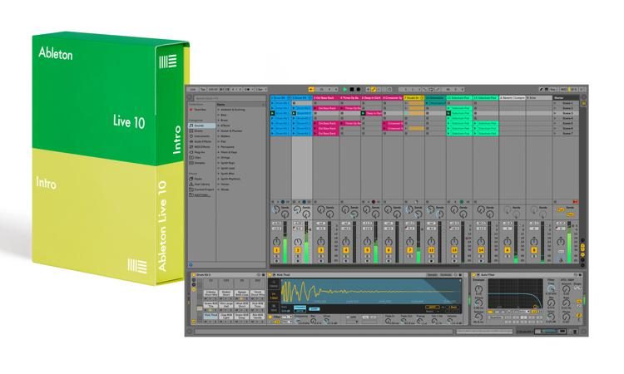Select the highlighted Kick Thud drum pad
This screenshot has height=374, width=624.
(x=211, y=317)
